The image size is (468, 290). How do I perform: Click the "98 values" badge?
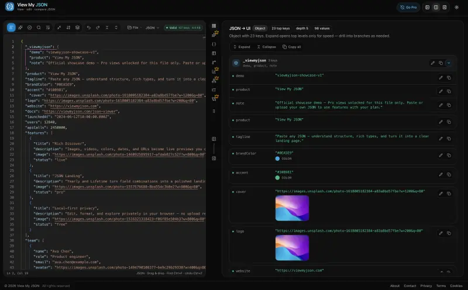322,28
